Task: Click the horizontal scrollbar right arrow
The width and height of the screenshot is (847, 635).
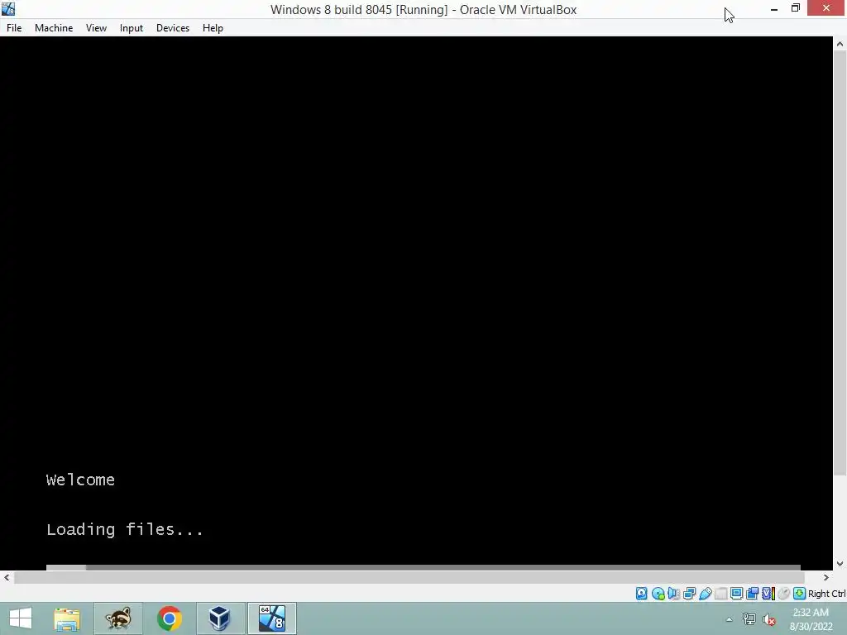Action: pyautogui.click(x=826, y=577)
